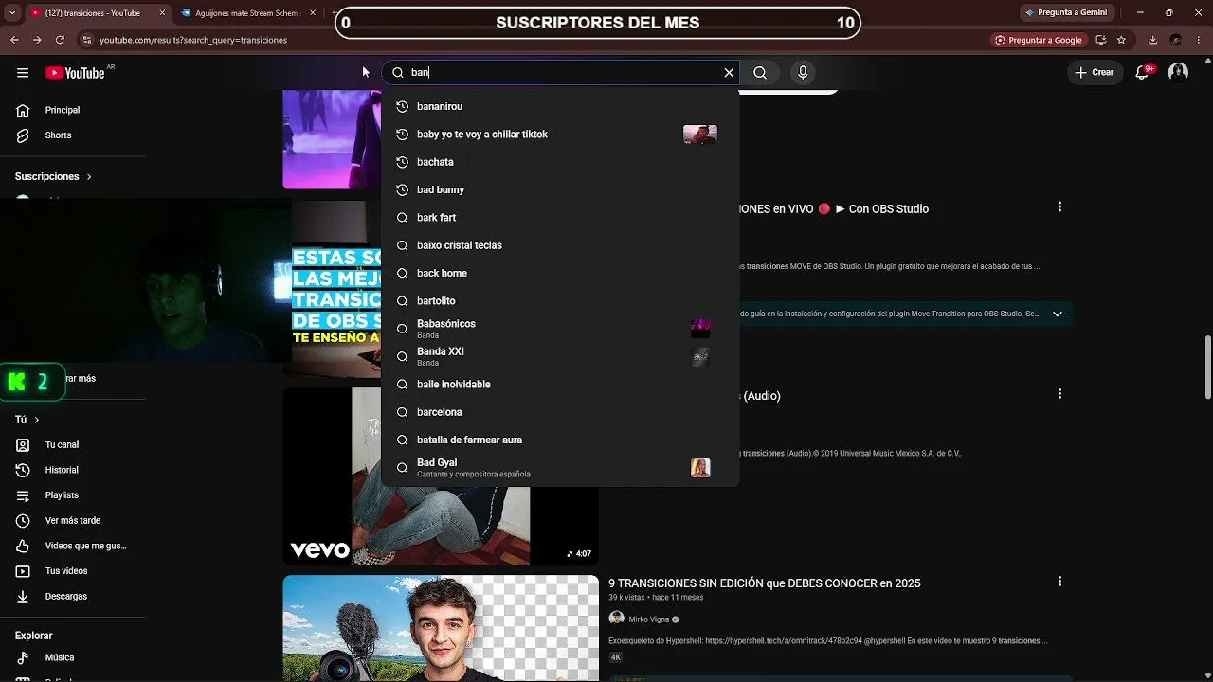Viewport: 1213px width, 682px height.
Task: Open Ver más tarde list
Action: (x=73, y=521)
